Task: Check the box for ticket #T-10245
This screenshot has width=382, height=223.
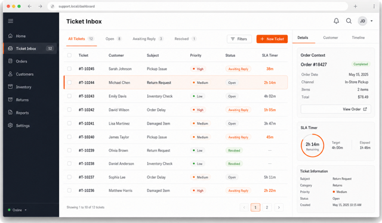Action: (69, 69)
